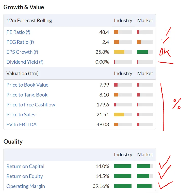Viewport: 181px width, 193px height.
Task: Click green Return on Capital market bar
Action: point(143,166)
